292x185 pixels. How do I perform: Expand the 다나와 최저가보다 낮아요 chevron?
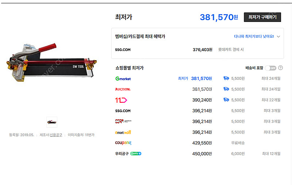[278, 37]
